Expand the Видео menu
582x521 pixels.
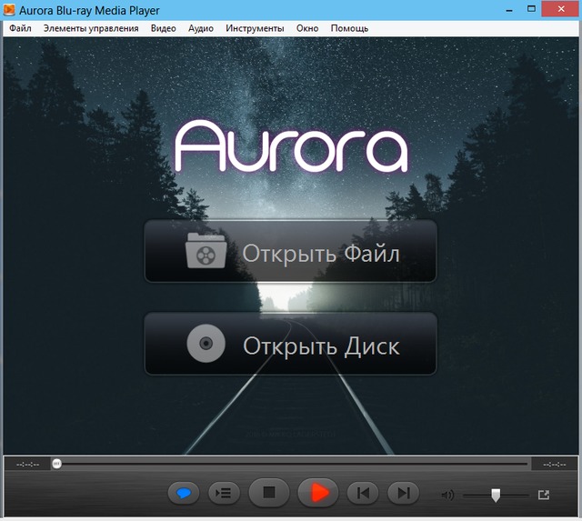point(164,28)
